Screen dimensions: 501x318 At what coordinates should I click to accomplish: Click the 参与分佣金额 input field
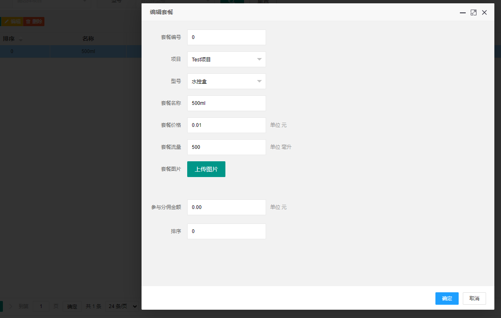coord(227,207)
